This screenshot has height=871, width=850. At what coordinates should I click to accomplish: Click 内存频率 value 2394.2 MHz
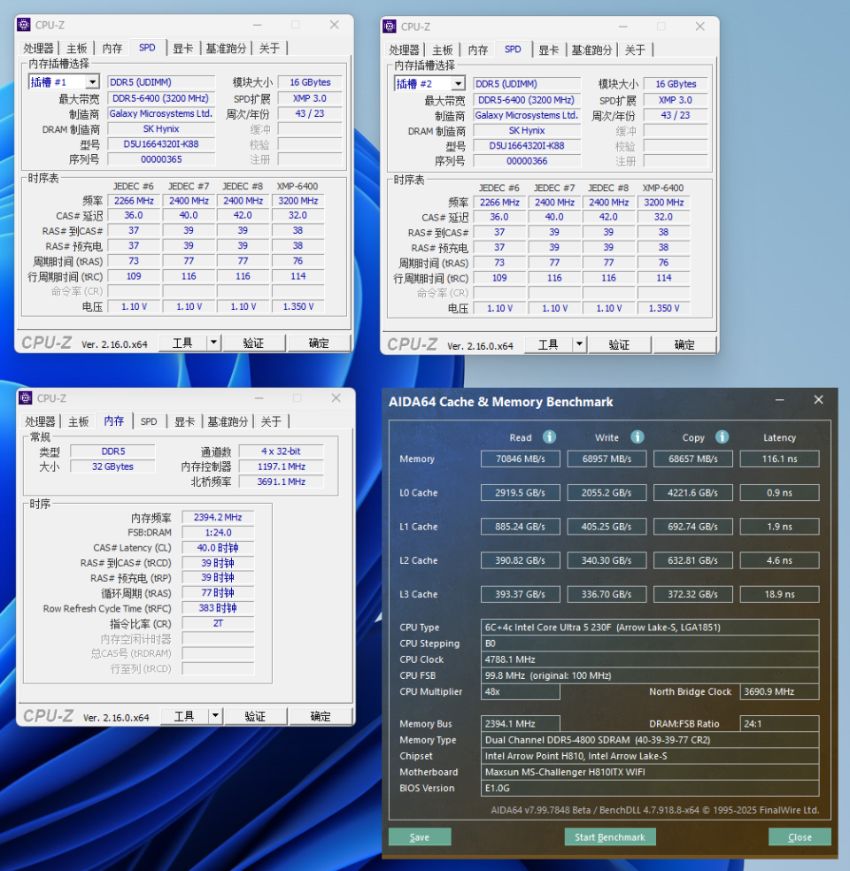coord(218,517)
